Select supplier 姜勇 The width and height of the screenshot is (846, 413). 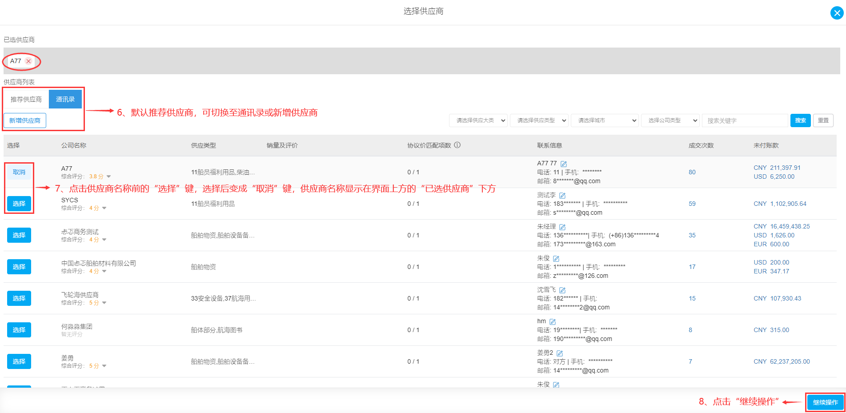19,361
